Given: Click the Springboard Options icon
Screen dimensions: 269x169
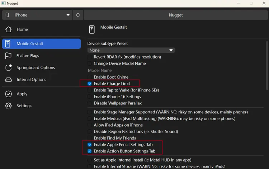Looking at the screenshot, I should pyautogui.click(x=9, y=68).
